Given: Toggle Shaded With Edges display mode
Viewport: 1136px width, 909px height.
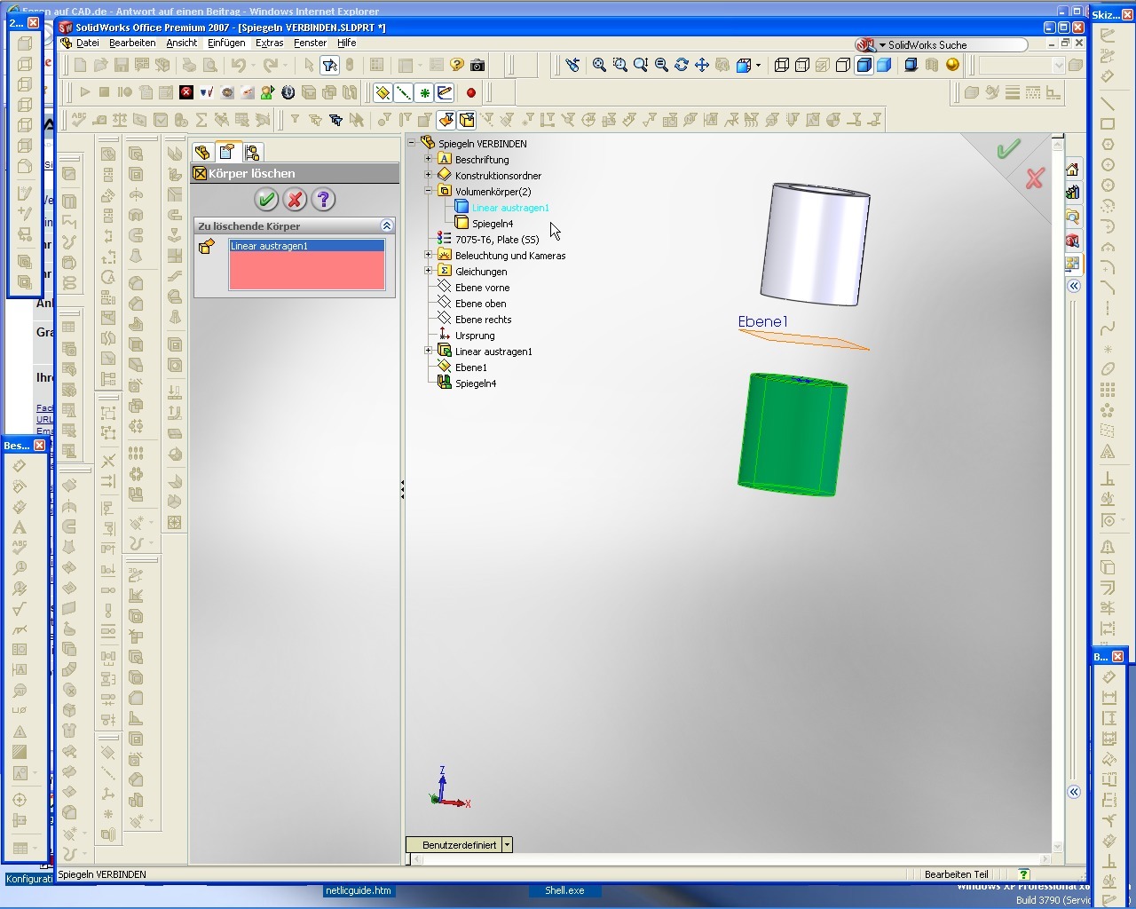Looking at the screenshot, I should [x=864, y=65].
